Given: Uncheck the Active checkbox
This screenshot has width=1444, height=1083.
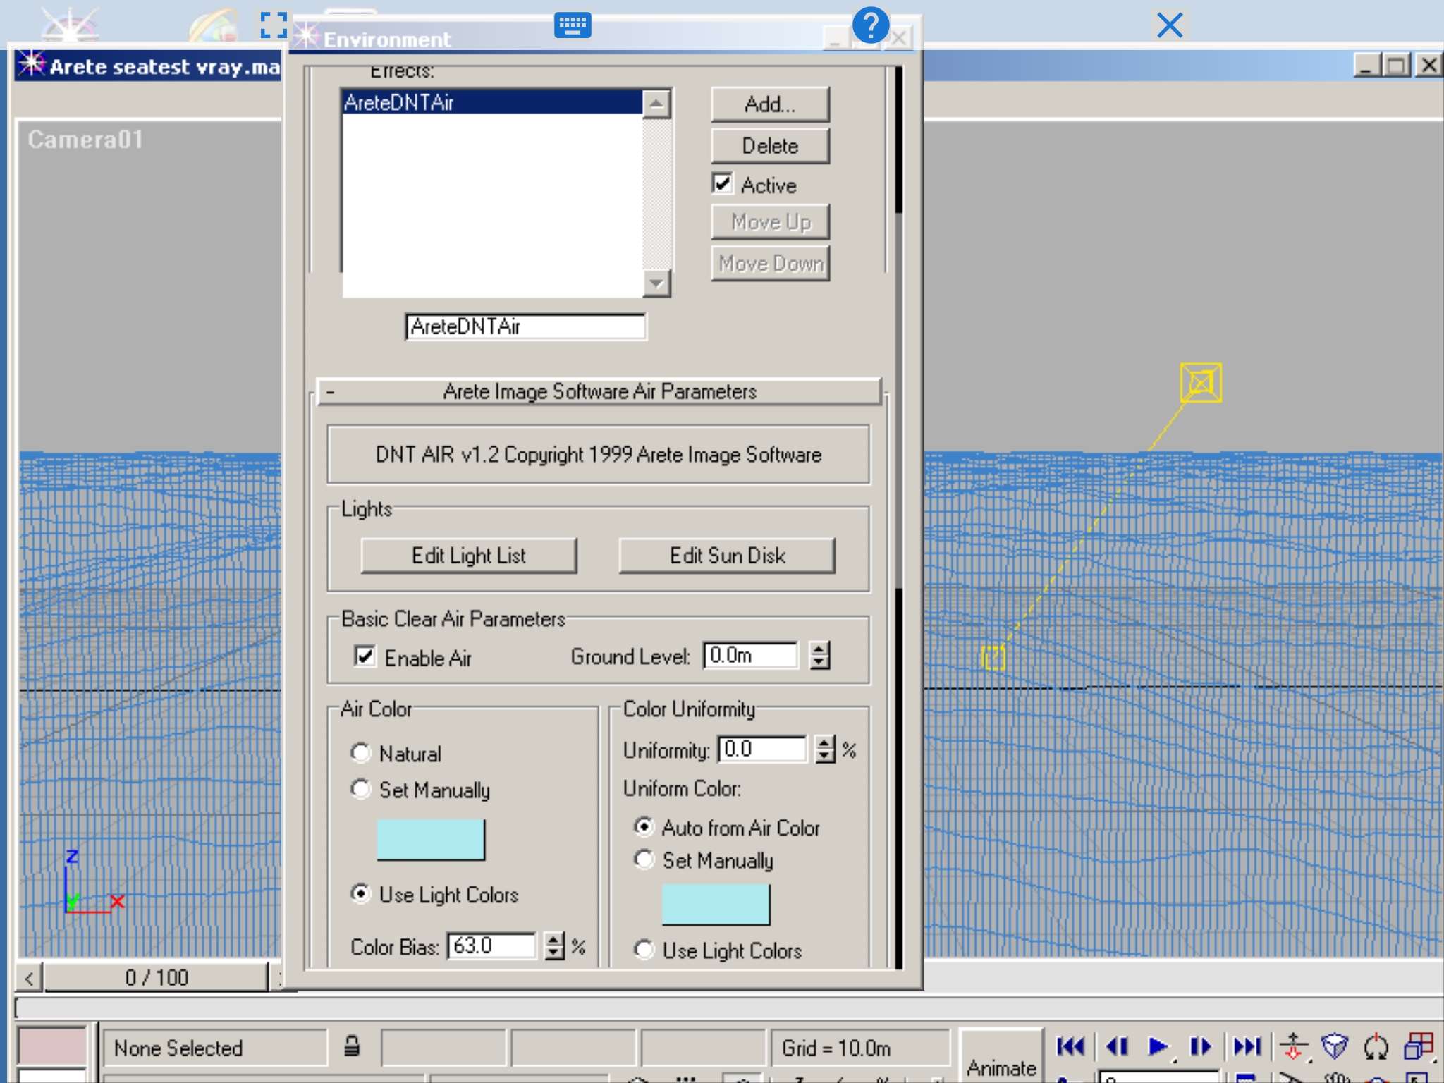Looking at the screenshot, I should click(x=723, y=184).
